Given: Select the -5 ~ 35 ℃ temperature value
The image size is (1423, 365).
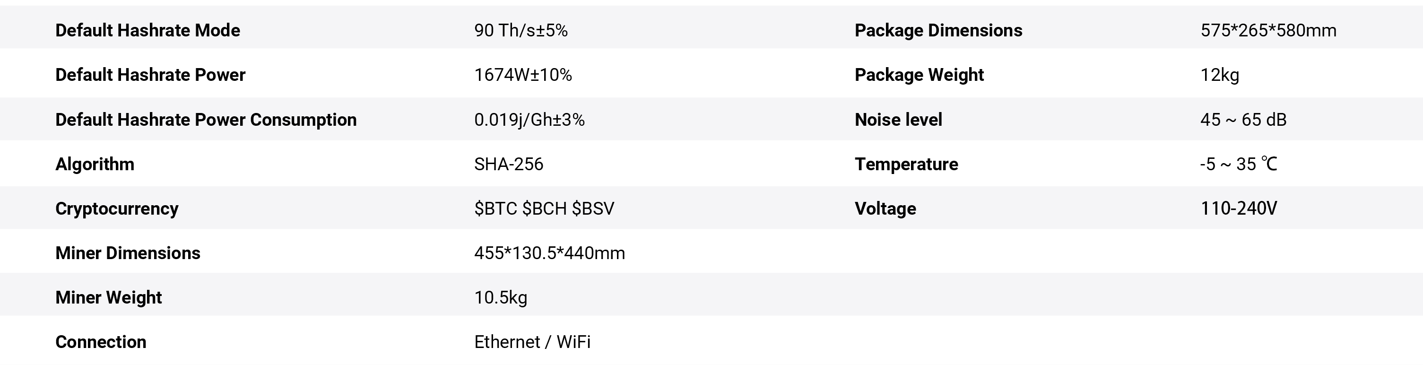Looking at the screenshot, I should (x=1238, y=164).
